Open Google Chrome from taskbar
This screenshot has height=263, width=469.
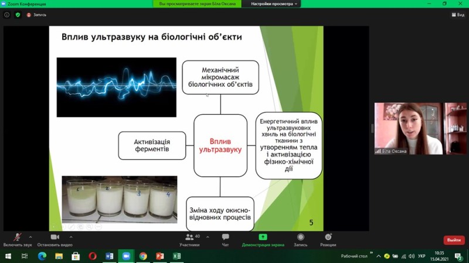(143, 256)
